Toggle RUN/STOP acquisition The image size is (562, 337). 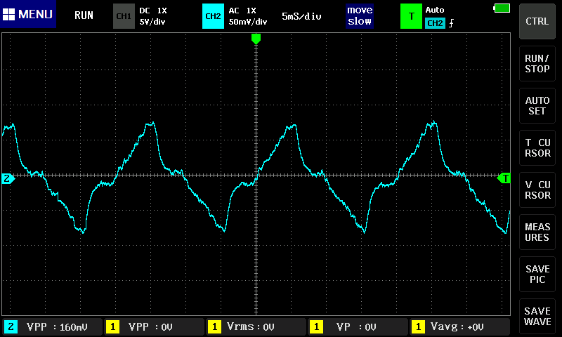pyautogui.click(x=537, y=64)
